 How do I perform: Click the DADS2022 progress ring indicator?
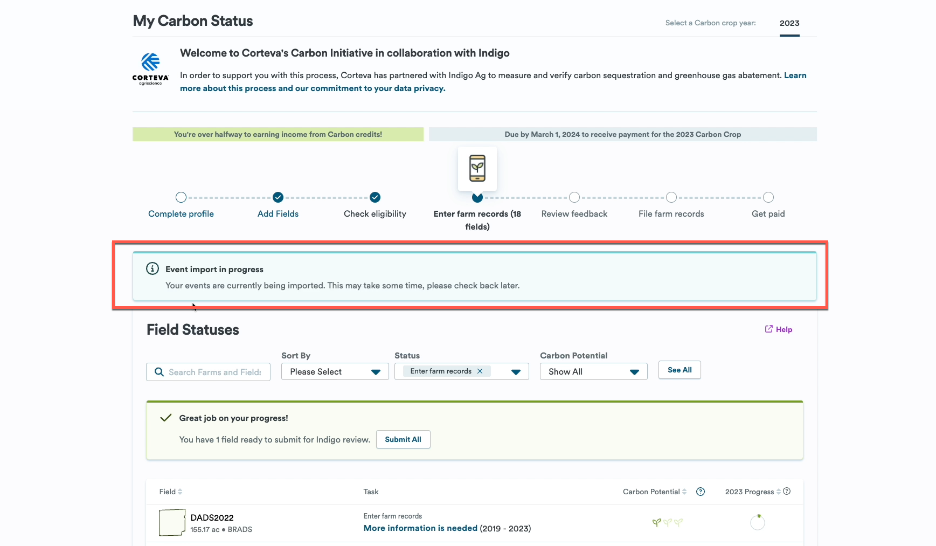click(x=758, y=522)
